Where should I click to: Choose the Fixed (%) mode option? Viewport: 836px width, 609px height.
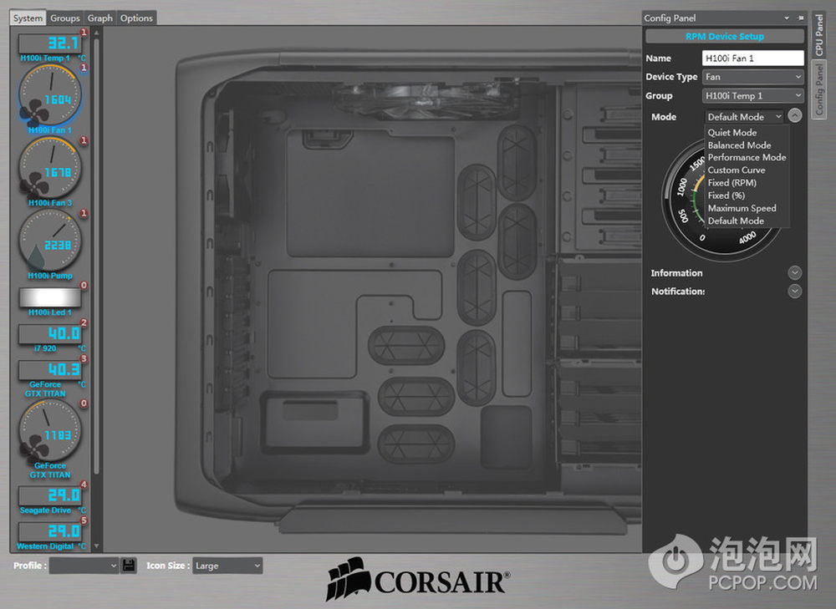pos(726,195)
